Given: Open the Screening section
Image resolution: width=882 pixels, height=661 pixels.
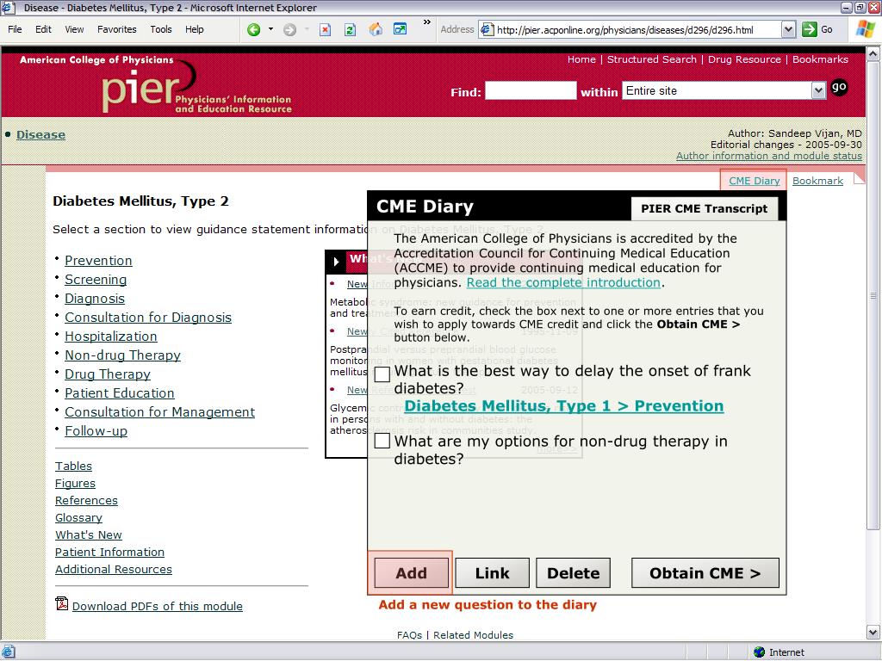Looking at the screenshot, I should click(96, 280).
